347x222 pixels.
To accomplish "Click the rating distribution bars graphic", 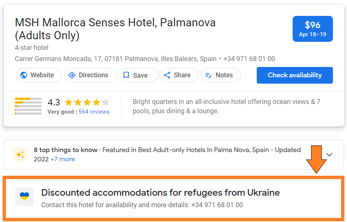I will pos(28,106).
